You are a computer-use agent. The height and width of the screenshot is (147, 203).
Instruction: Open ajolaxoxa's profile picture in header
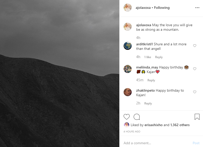(x=128, y=8)
